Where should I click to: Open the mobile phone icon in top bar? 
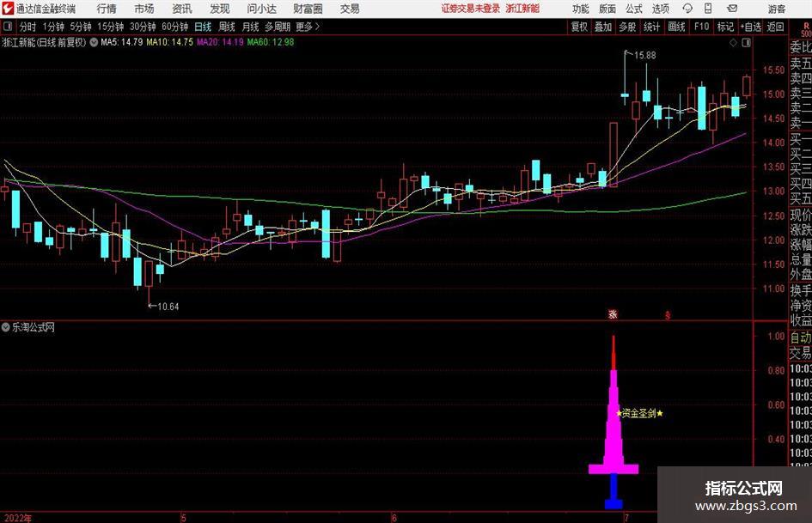708,9
